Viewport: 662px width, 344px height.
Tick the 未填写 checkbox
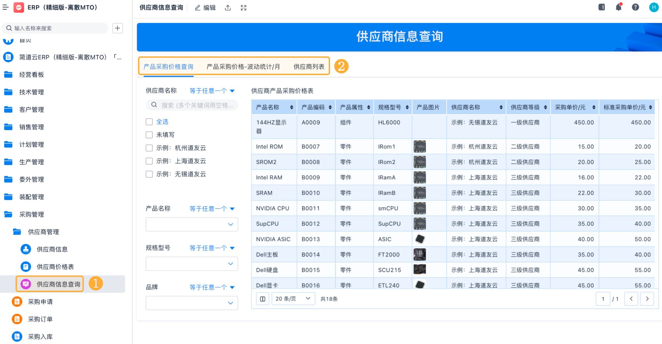[149, 135]
